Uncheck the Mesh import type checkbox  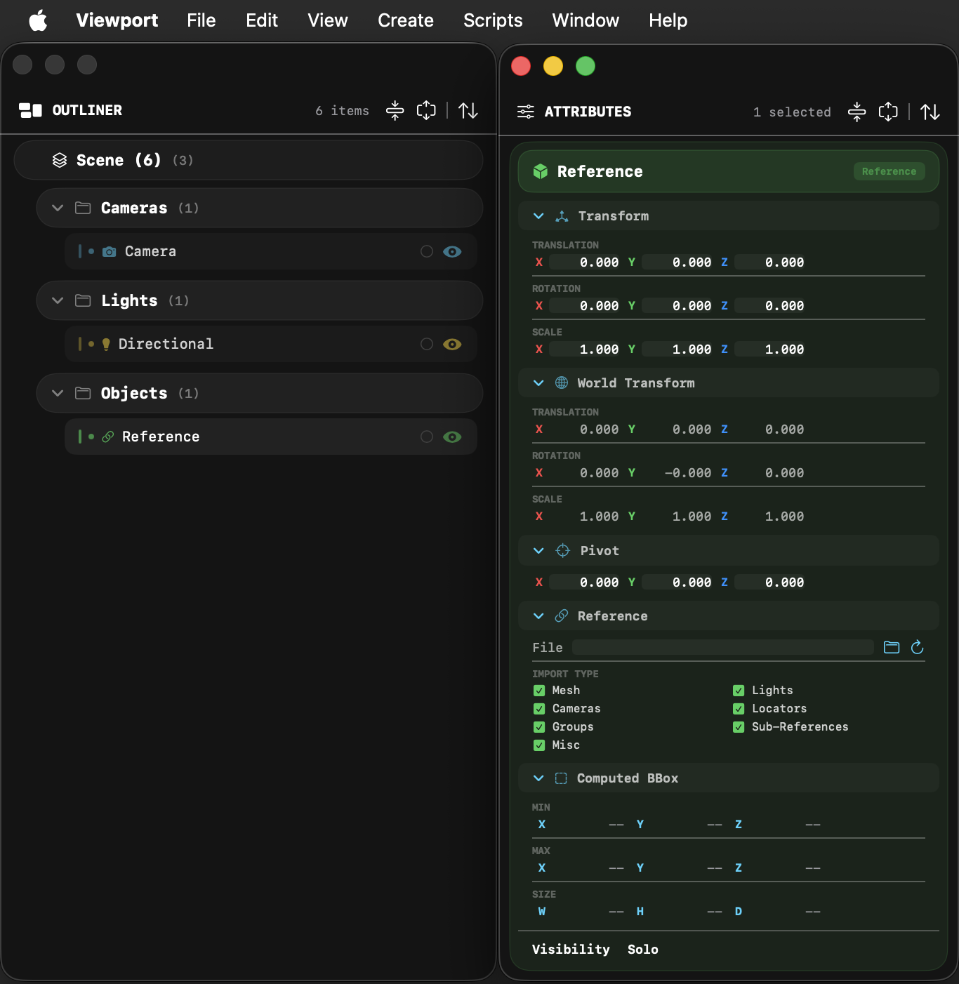pos(539,691)
